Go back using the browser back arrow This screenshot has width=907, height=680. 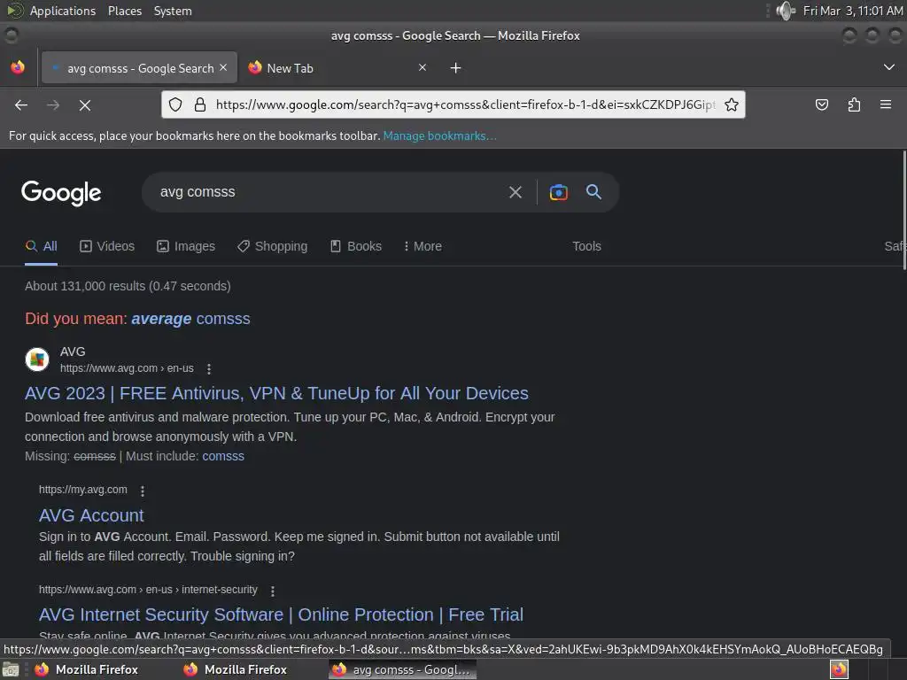coord(21,104)
